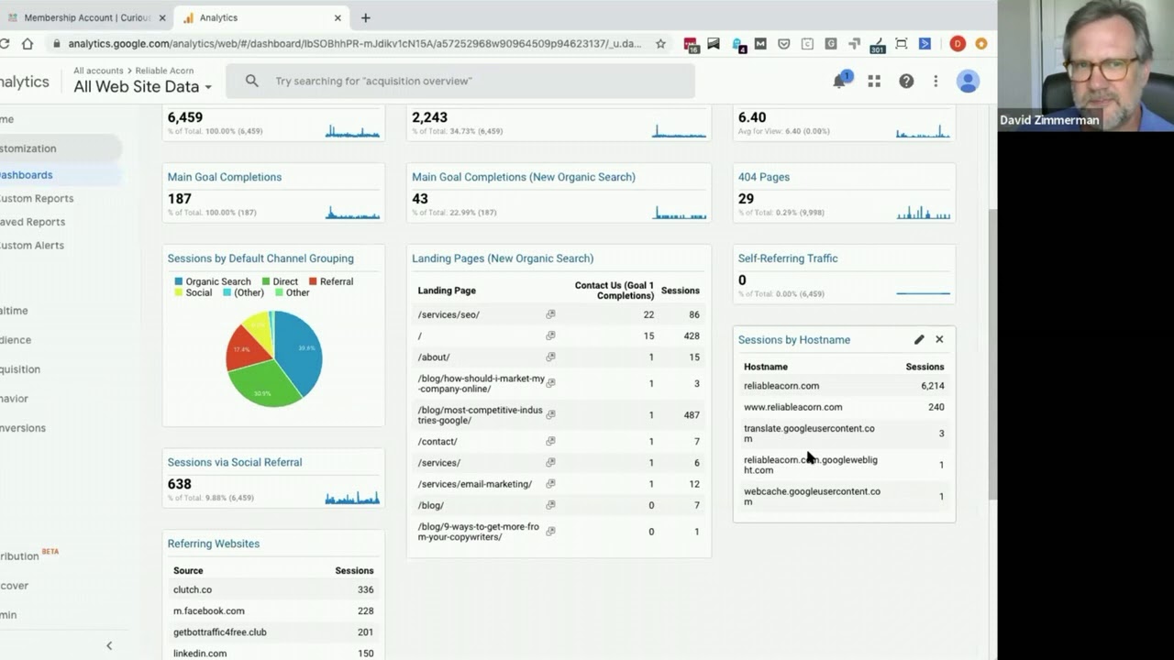This screenshot has width=1174, height=660.
Task: Click the /services/seo/ landing page text
Action: pos(449,314)
